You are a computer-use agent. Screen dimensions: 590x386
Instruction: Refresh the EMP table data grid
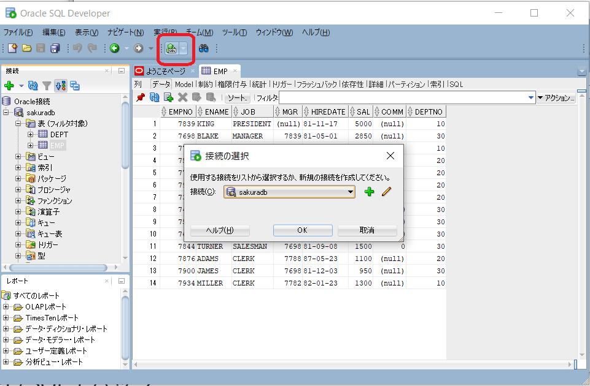[154, 97]
